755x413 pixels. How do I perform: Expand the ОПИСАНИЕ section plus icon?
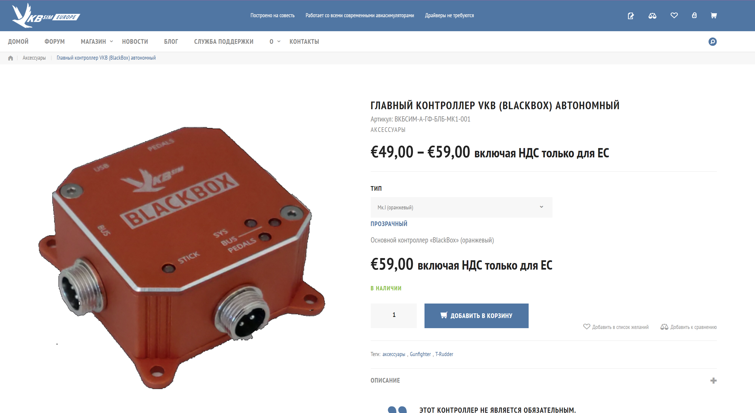[713, 380]
